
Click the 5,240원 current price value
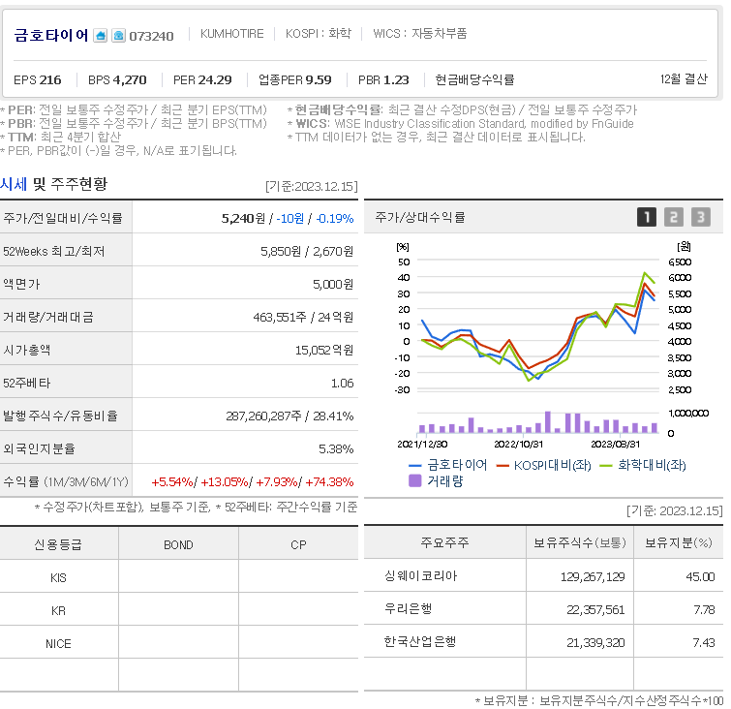[x=243, y=218]
